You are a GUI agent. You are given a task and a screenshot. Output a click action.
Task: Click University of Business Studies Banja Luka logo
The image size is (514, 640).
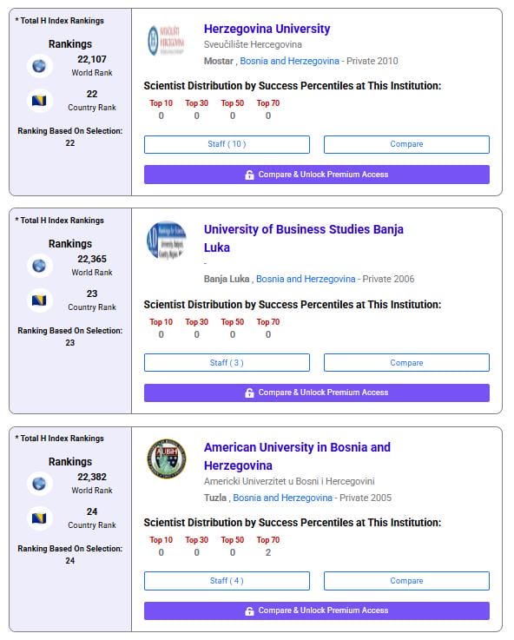click(x=167, y=241)
